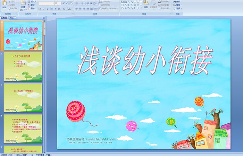243x156 pixels.
Task: Open the Columns dropdown in Paragraph group
Action: click(x=96, y=9)
